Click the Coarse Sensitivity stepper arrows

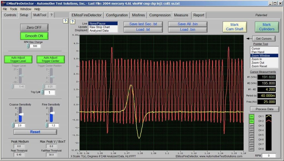click(13, 125)
